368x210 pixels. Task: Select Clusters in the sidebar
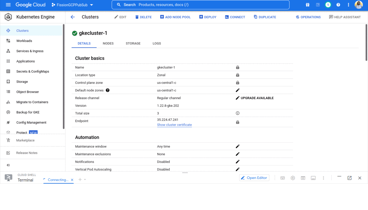coord(31,31)
